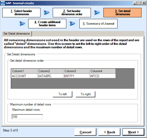Move selected dimension with To left button
This screenshot has width=147, height=138.
click(62, 94)
